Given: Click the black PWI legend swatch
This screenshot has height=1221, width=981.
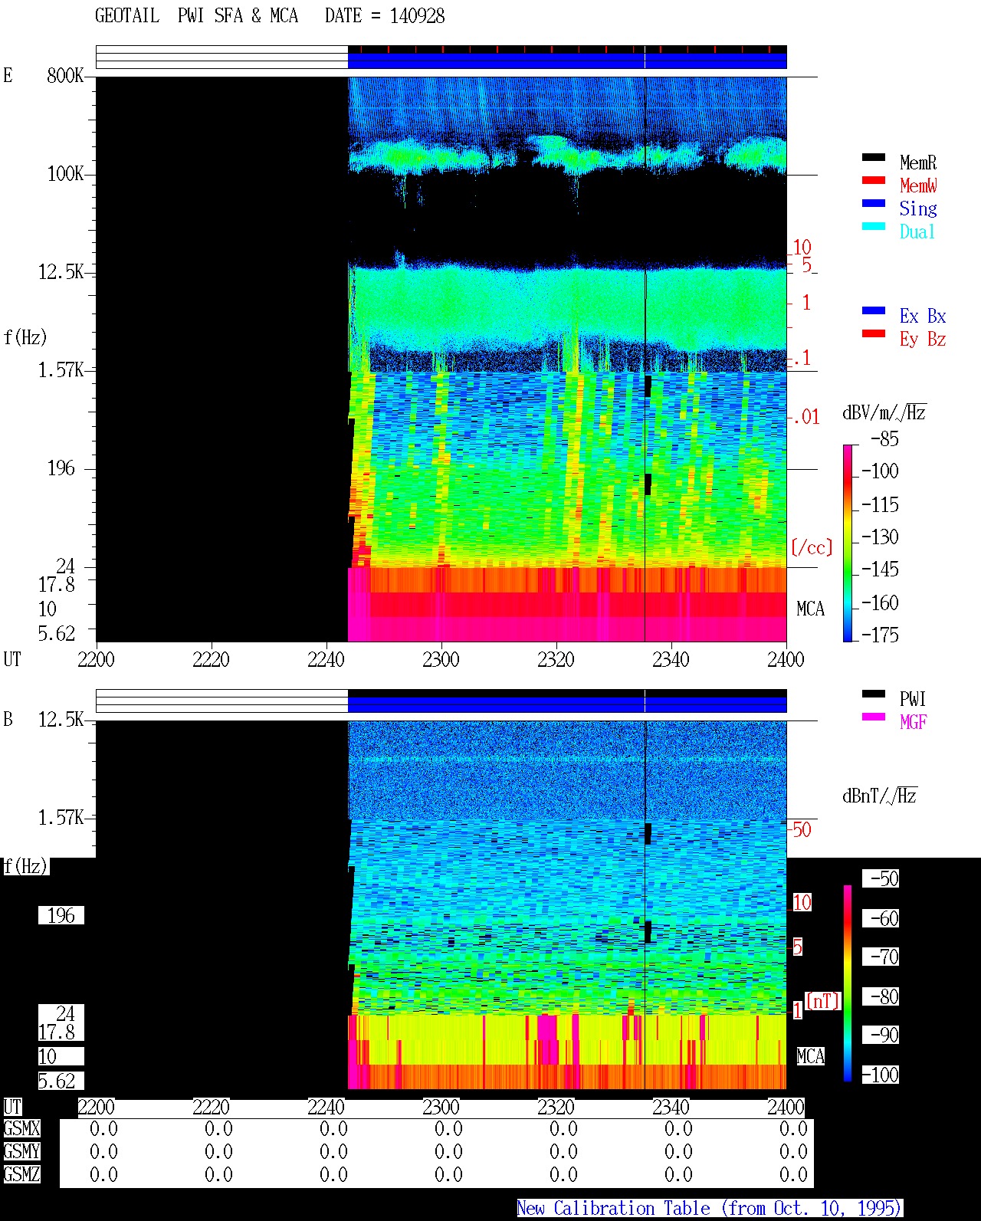Looking at the screenshot, I should point(874,694).
